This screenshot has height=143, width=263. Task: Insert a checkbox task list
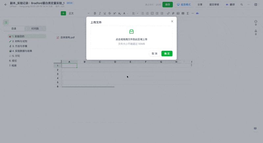(x=152, y=13)
